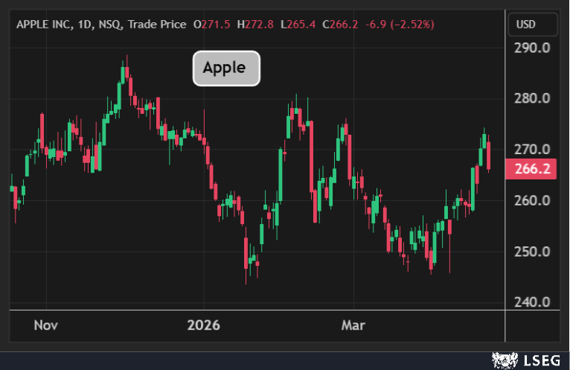Viewport: 570px width, 370px height.
Task: Click the Apple annotation label
Action: coord(226,68)
